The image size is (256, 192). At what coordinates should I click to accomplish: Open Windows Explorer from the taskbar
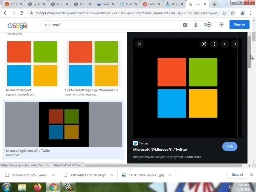pyautogui.click(x=22, y=187)
